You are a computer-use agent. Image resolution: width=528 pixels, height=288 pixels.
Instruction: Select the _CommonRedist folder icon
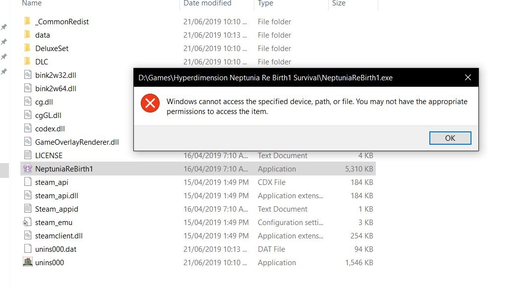tap(28, 21)
